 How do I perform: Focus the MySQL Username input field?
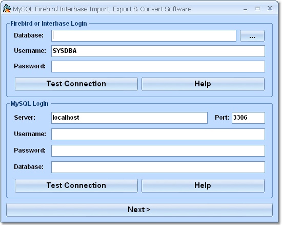pyautogui.click(x=158, y=134)
